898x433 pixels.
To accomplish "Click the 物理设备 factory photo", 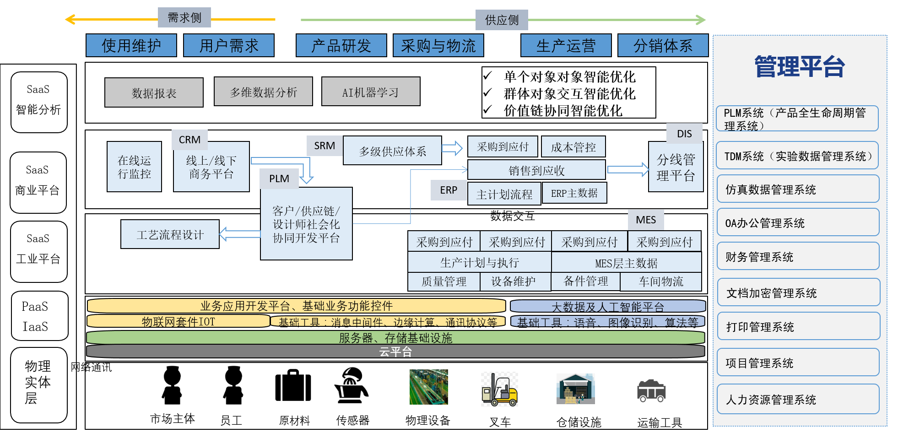I will [x=429, y=387].
